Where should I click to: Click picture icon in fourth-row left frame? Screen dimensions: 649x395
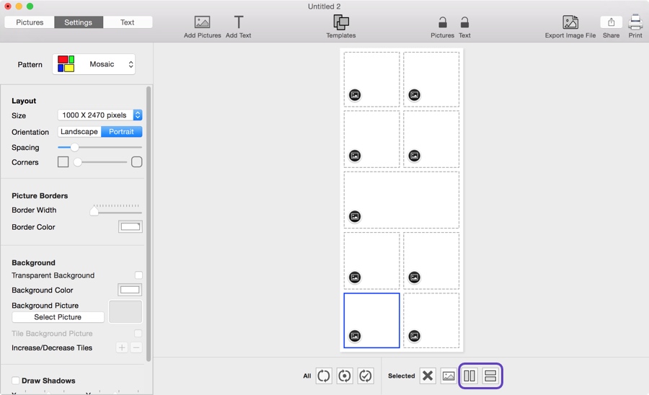tap(355, 277)
